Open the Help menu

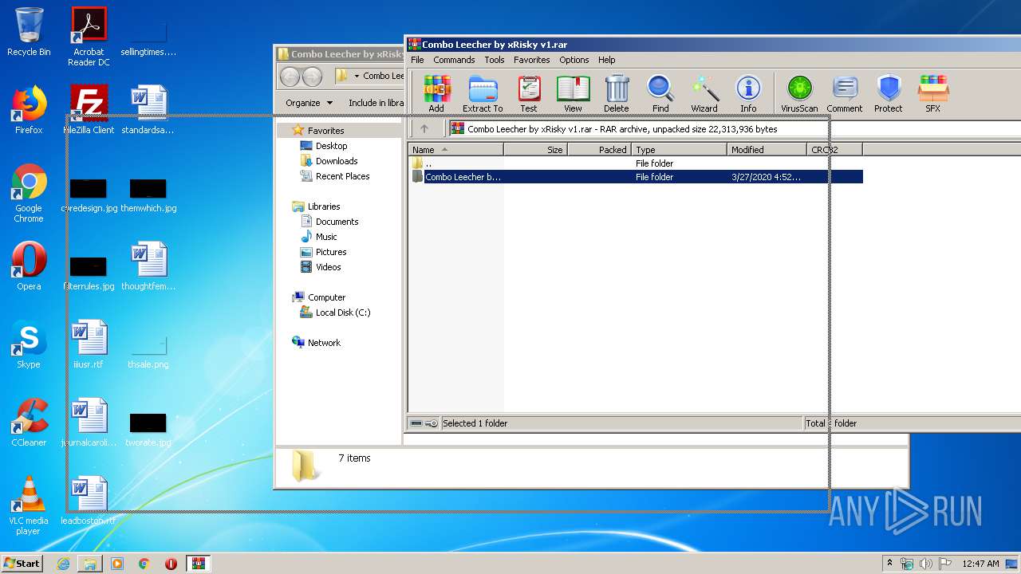click(607, 60)
